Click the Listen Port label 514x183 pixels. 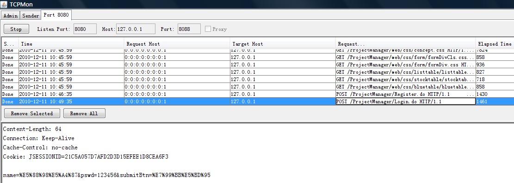[54, 29]
